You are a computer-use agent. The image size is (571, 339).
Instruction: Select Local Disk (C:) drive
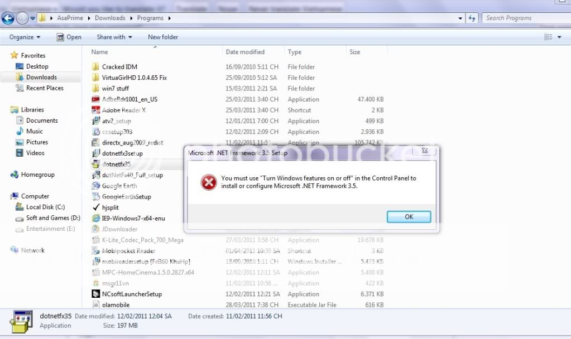[45, 207]
